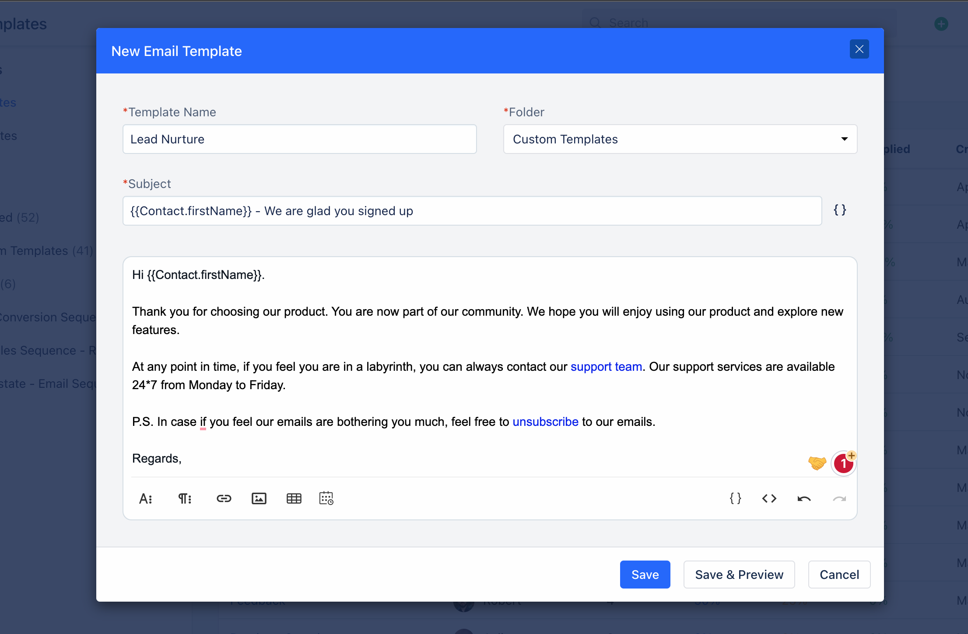Open font style options in editor toolbar

[x=146, y=498]
